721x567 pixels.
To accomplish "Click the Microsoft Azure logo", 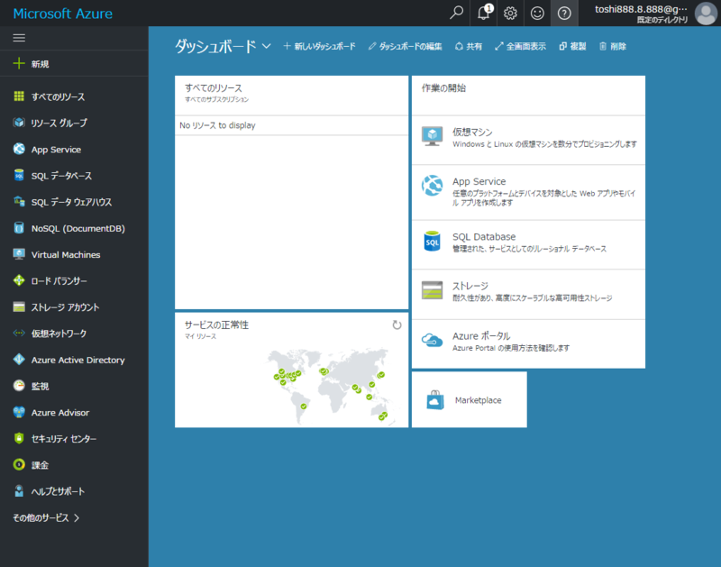I will point(62,14).
